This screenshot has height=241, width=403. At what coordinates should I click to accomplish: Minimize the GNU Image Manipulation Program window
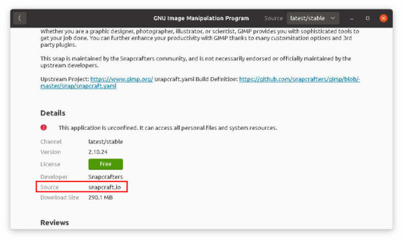coord(351,19)
